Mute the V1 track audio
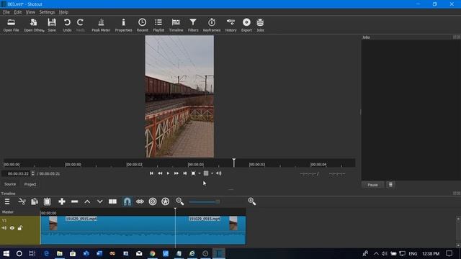 coord(4,228)
